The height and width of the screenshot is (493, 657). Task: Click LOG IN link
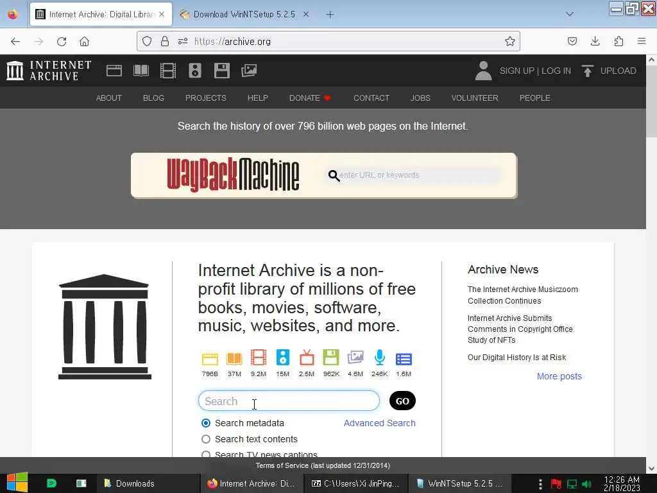click(556, 71)
